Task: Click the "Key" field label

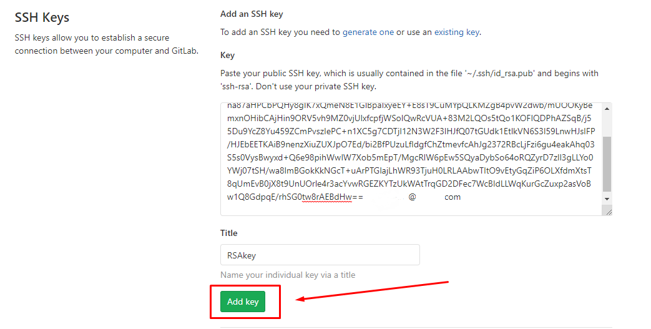Action: click(227, 55)
